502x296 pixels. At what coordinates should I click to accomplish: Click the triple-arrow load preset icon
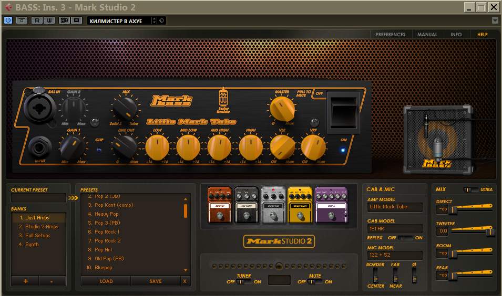[x=73, y=198]
